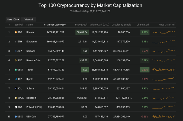Click Bitcoin circulating supply 18,805,756

[x=124, y=32]
